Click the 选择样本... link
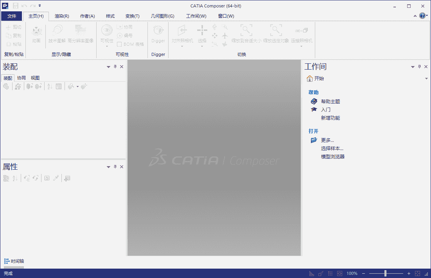 coord(332,149)
